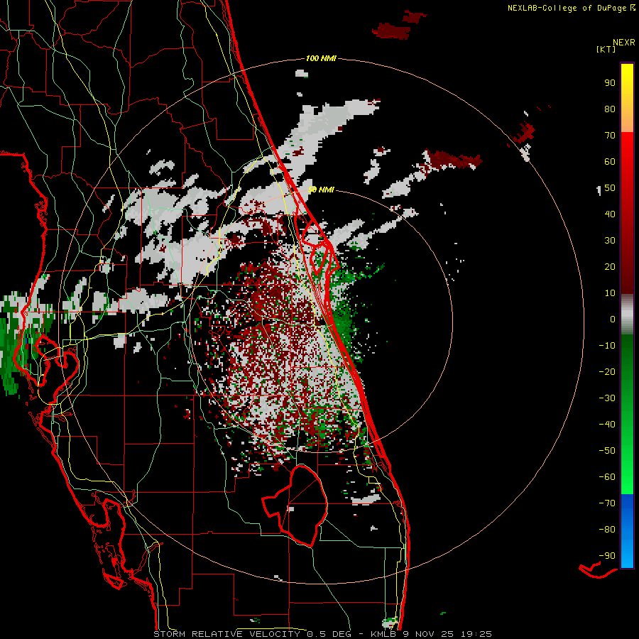Click the 10 value on the velocity scale
Screen dimensions: 639x639
coord(610,293)
